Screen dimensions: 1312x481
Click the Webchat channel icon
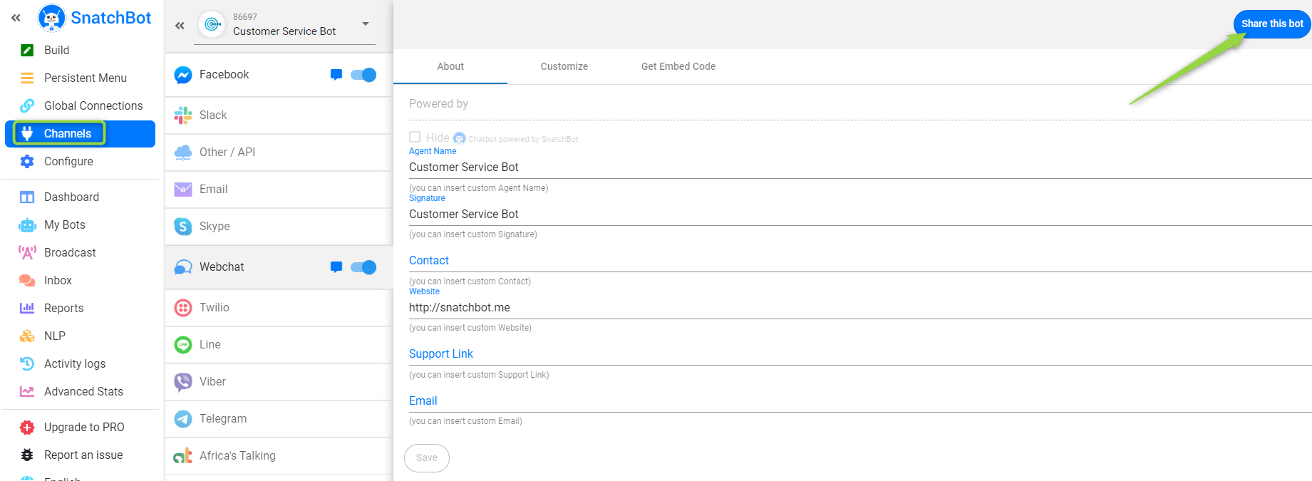point(183,267)
